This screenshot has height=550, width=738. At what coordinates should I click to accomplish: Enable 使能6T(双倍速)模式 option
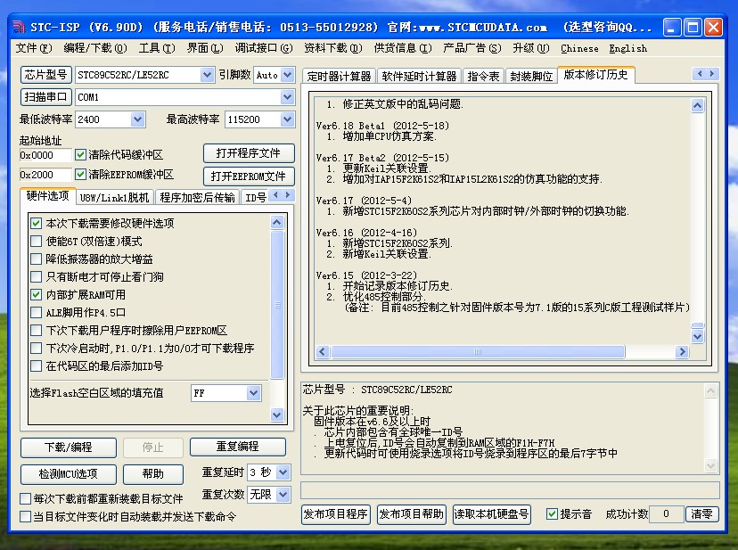click(37, 241)
